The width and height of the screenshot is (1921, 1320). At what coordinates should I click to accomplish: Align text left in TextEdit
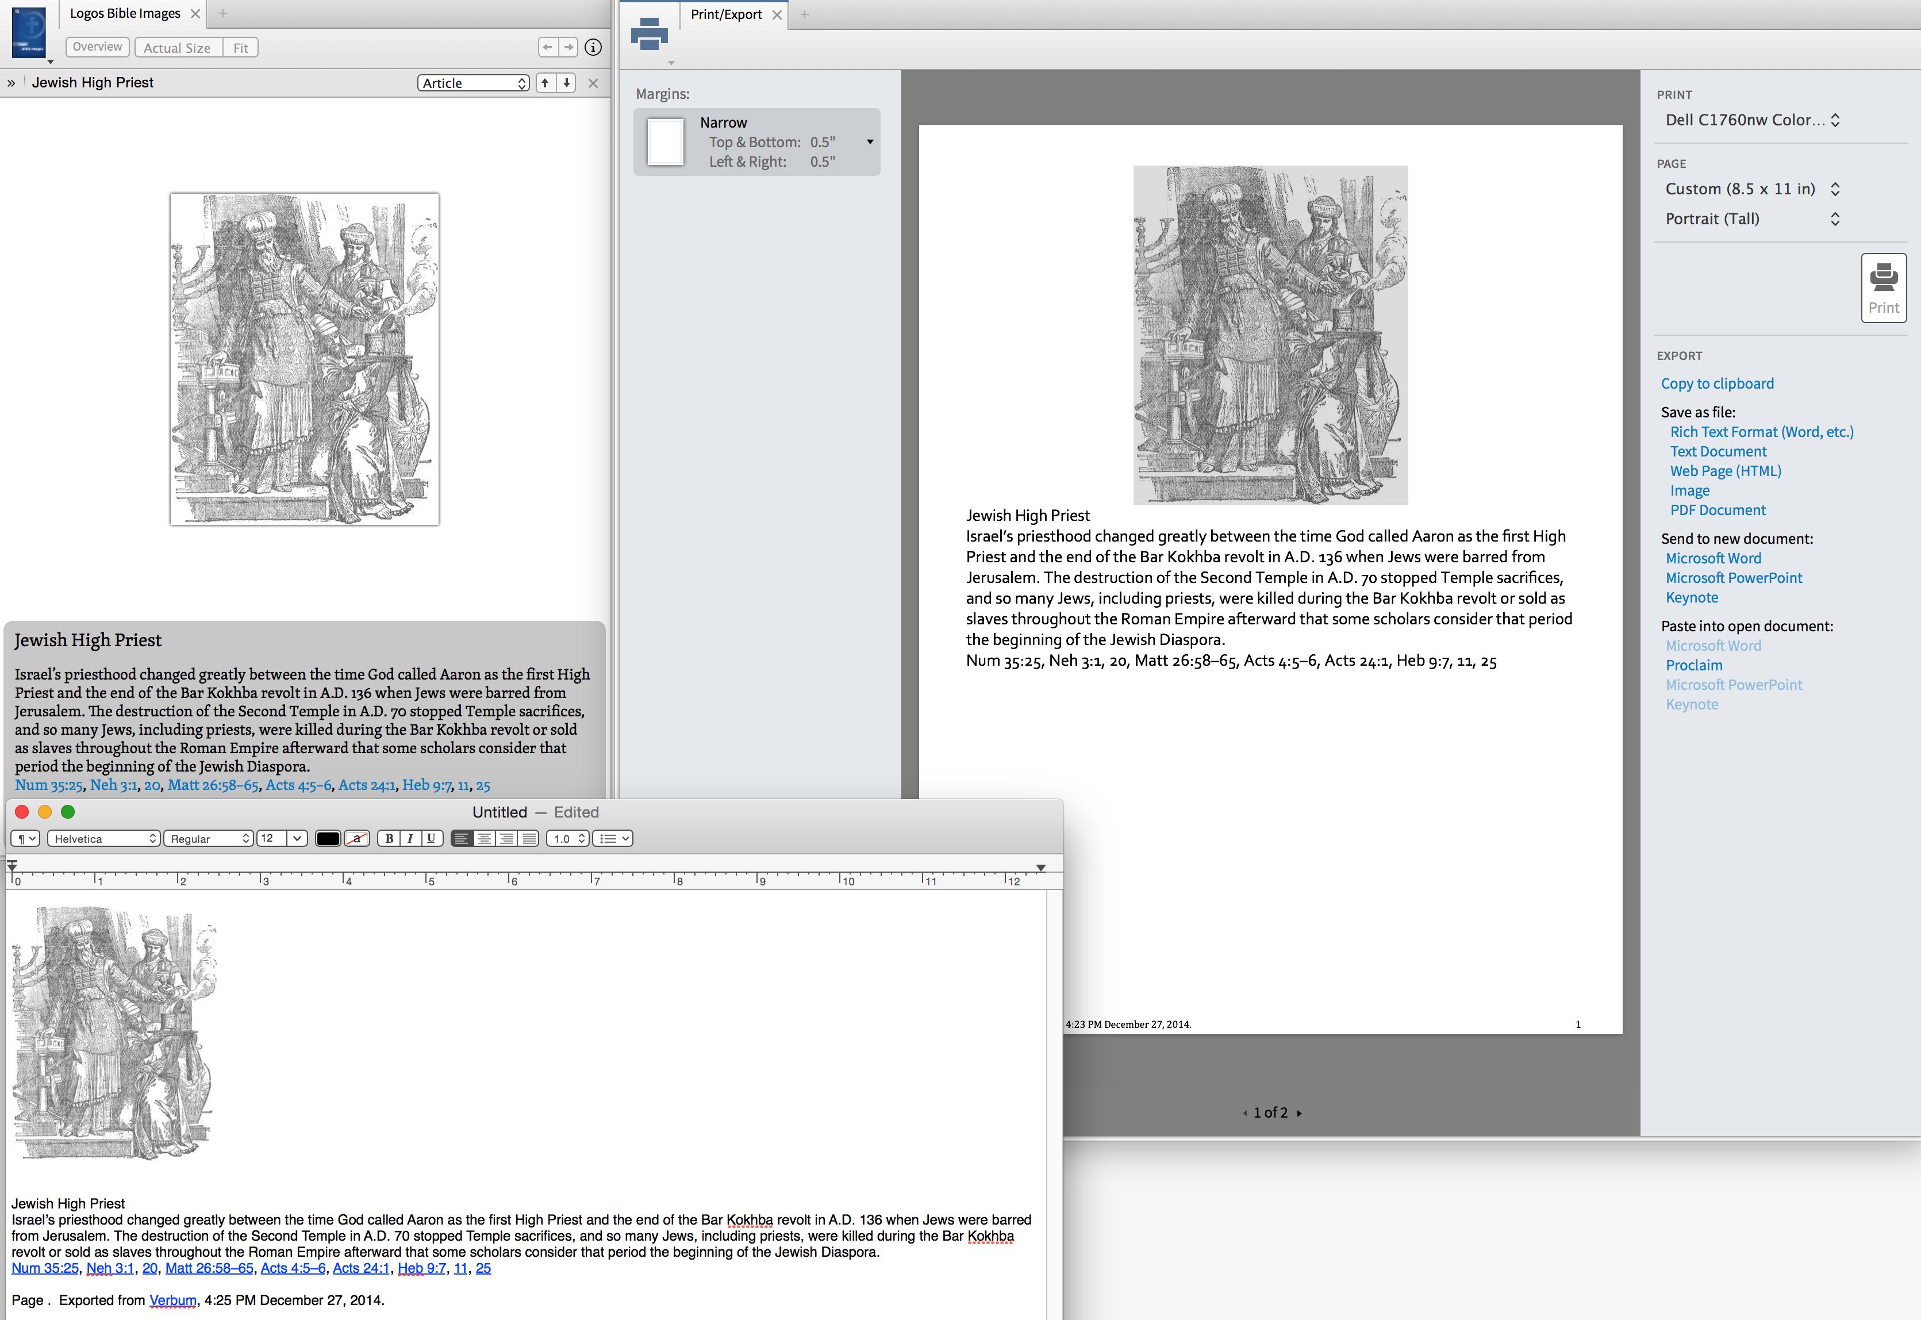pos(462,839)
